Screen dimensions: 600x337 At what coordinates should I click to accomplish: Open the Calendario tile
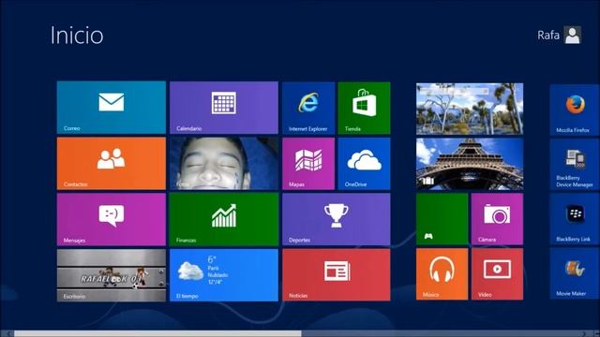(224, 108)
